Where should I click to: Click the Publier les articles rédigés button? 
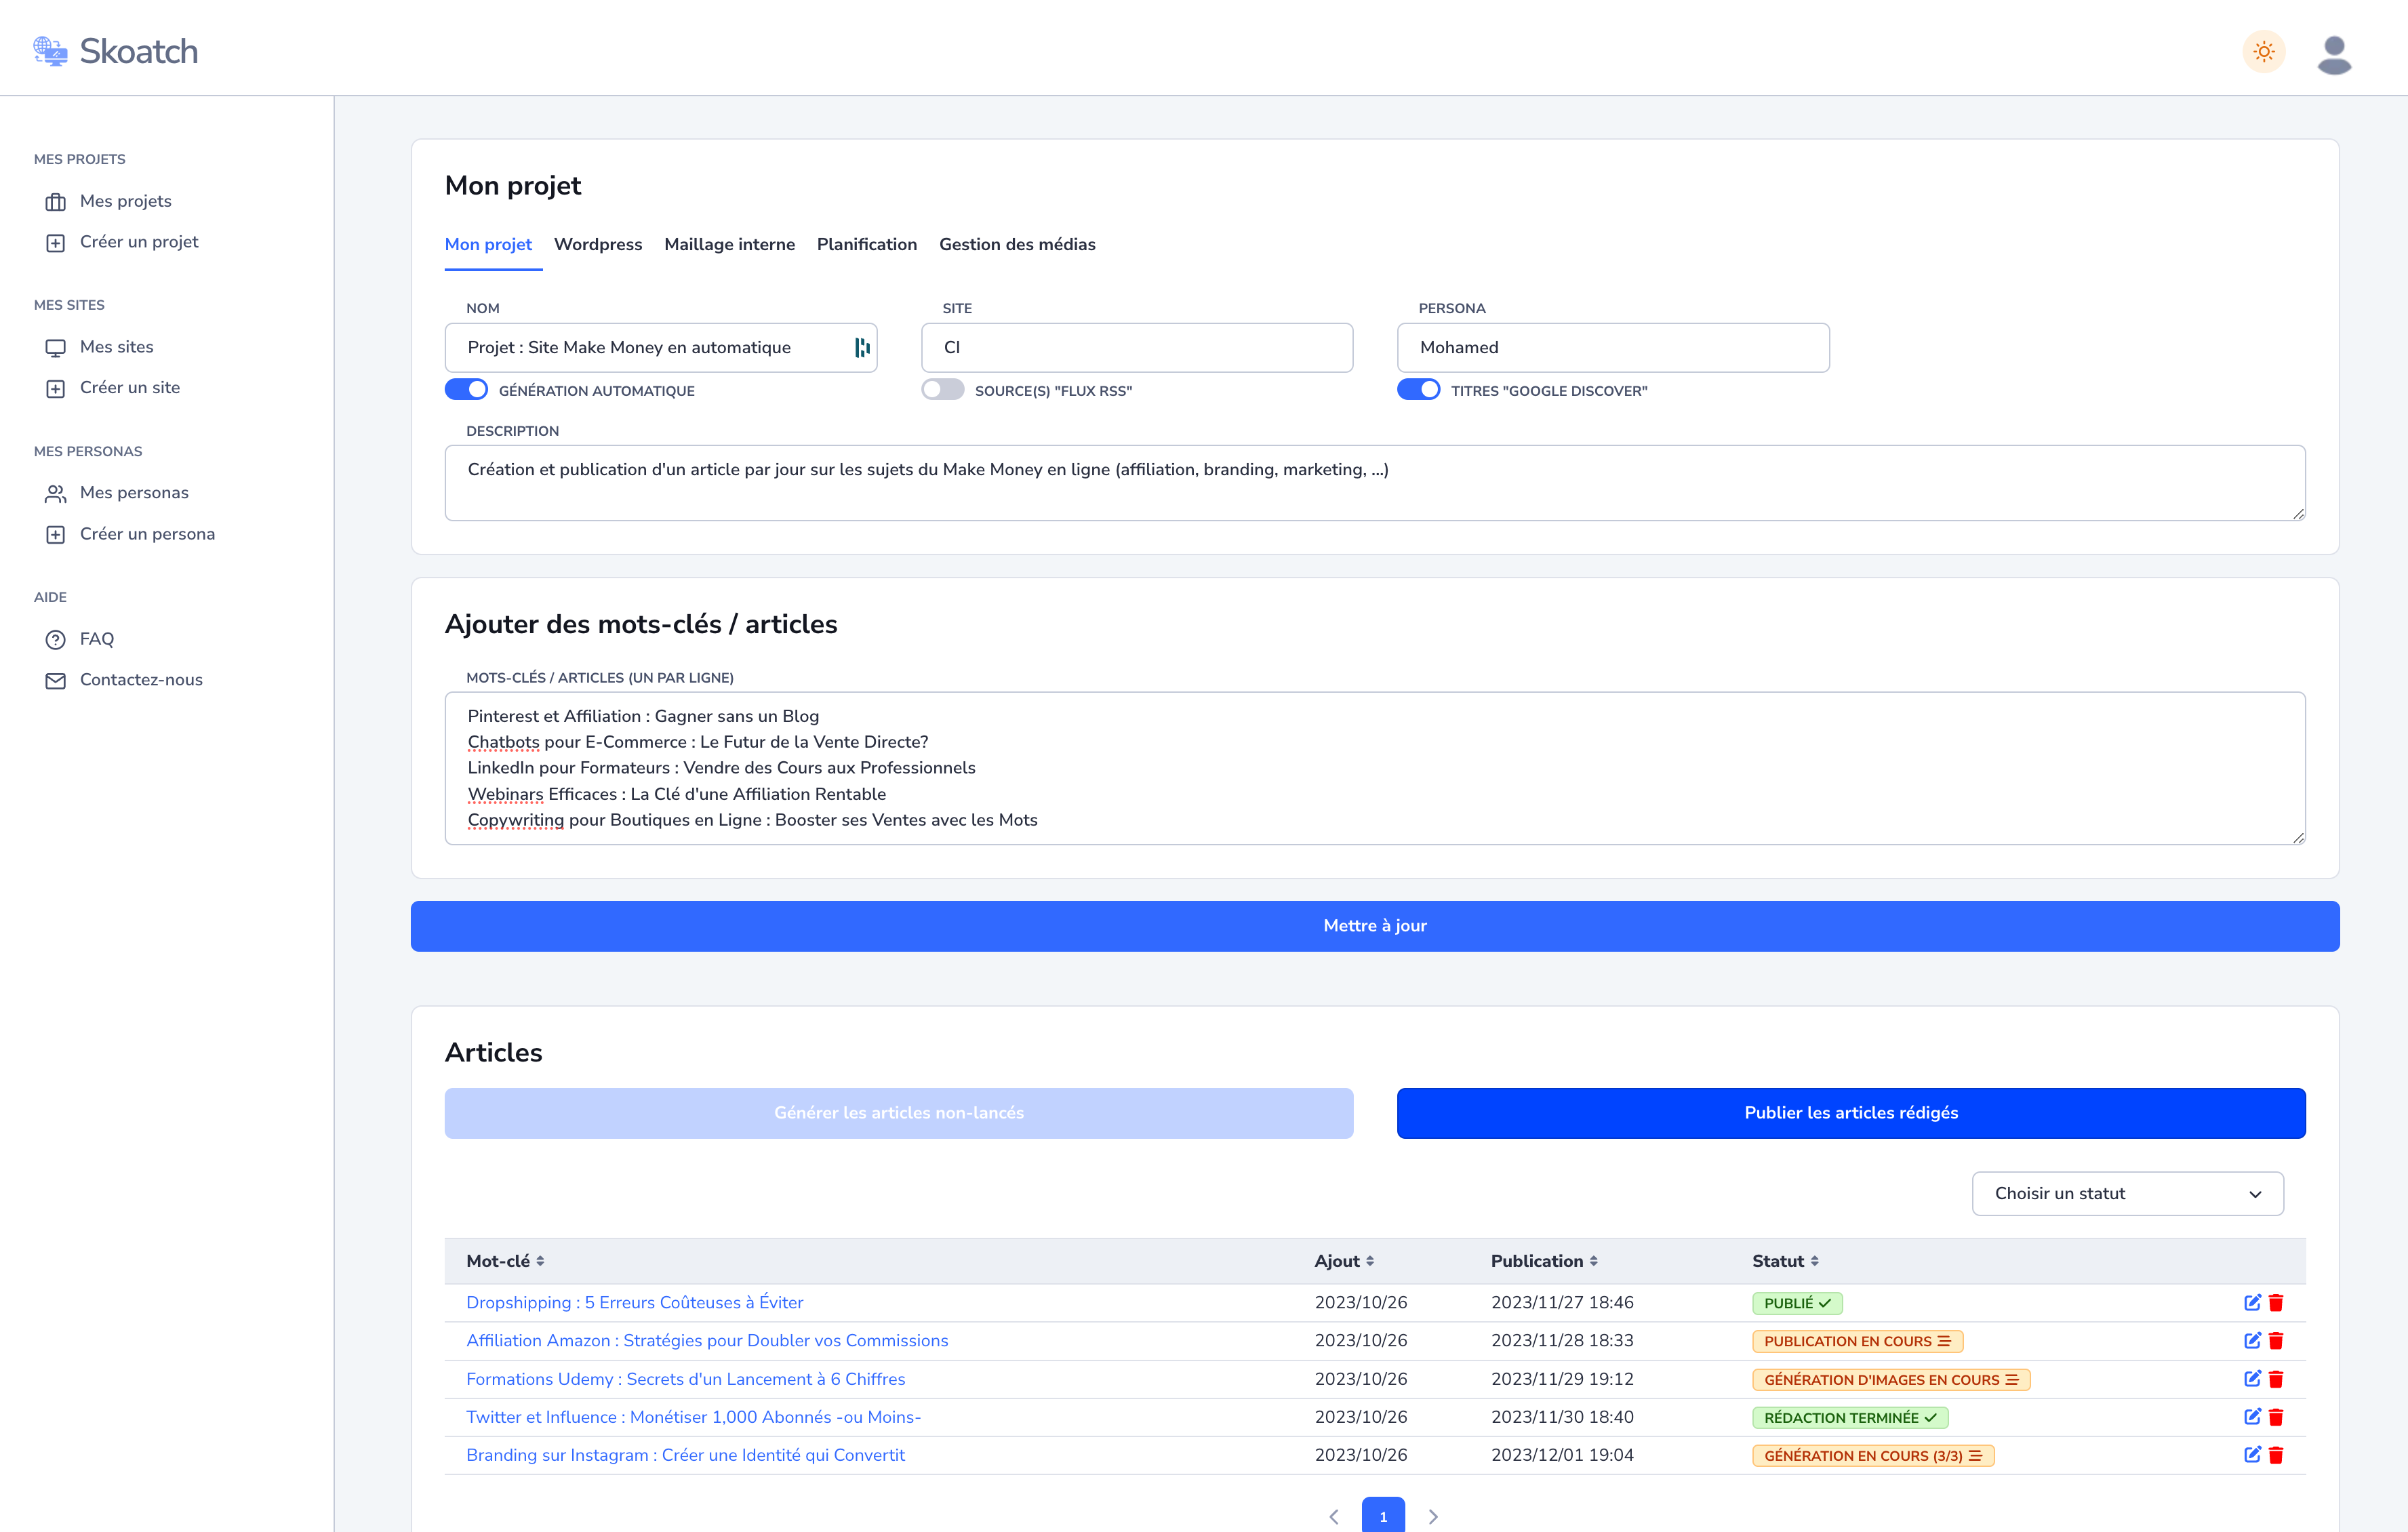[1850, 1113]
